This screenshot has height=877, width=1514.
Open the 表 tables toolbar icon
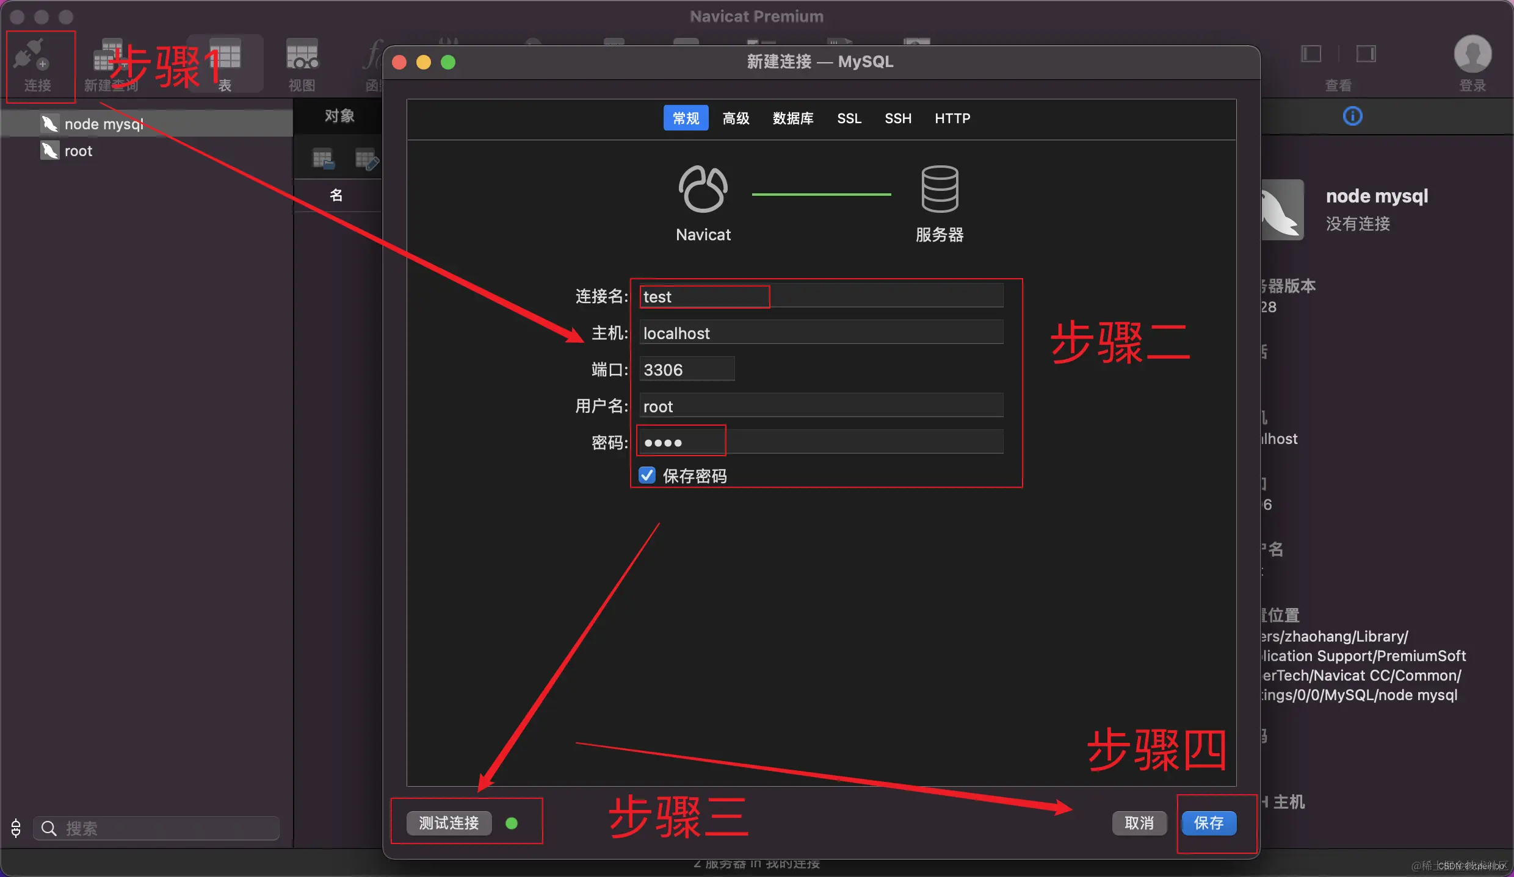[x=225, y=61]
